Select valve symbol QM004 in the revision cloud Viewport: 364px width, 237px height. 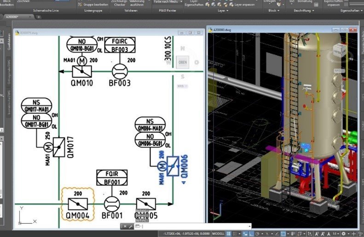(x=78, y=204)
